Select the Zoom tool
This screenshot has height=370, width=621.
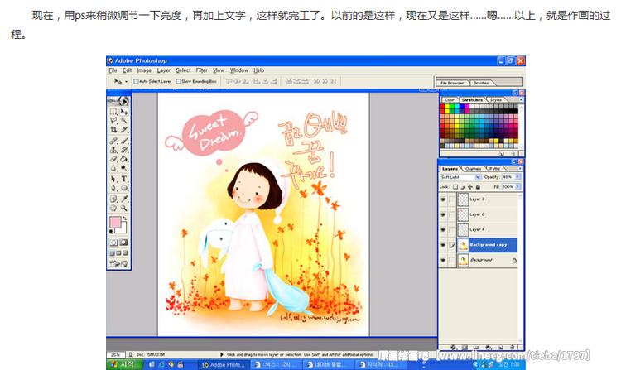point(124,208)
